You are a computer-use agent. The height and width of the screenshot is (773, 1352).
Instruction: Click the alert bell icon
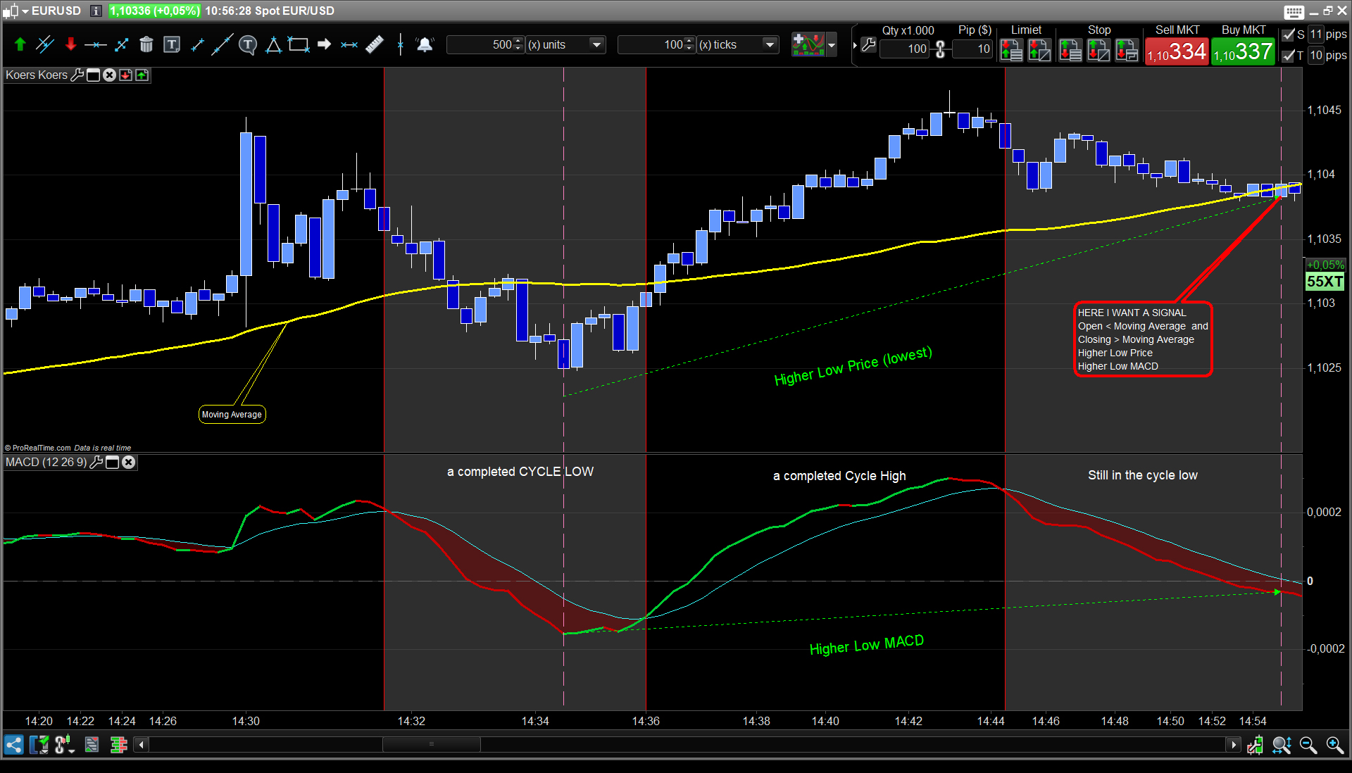click(x=425, y=45)
